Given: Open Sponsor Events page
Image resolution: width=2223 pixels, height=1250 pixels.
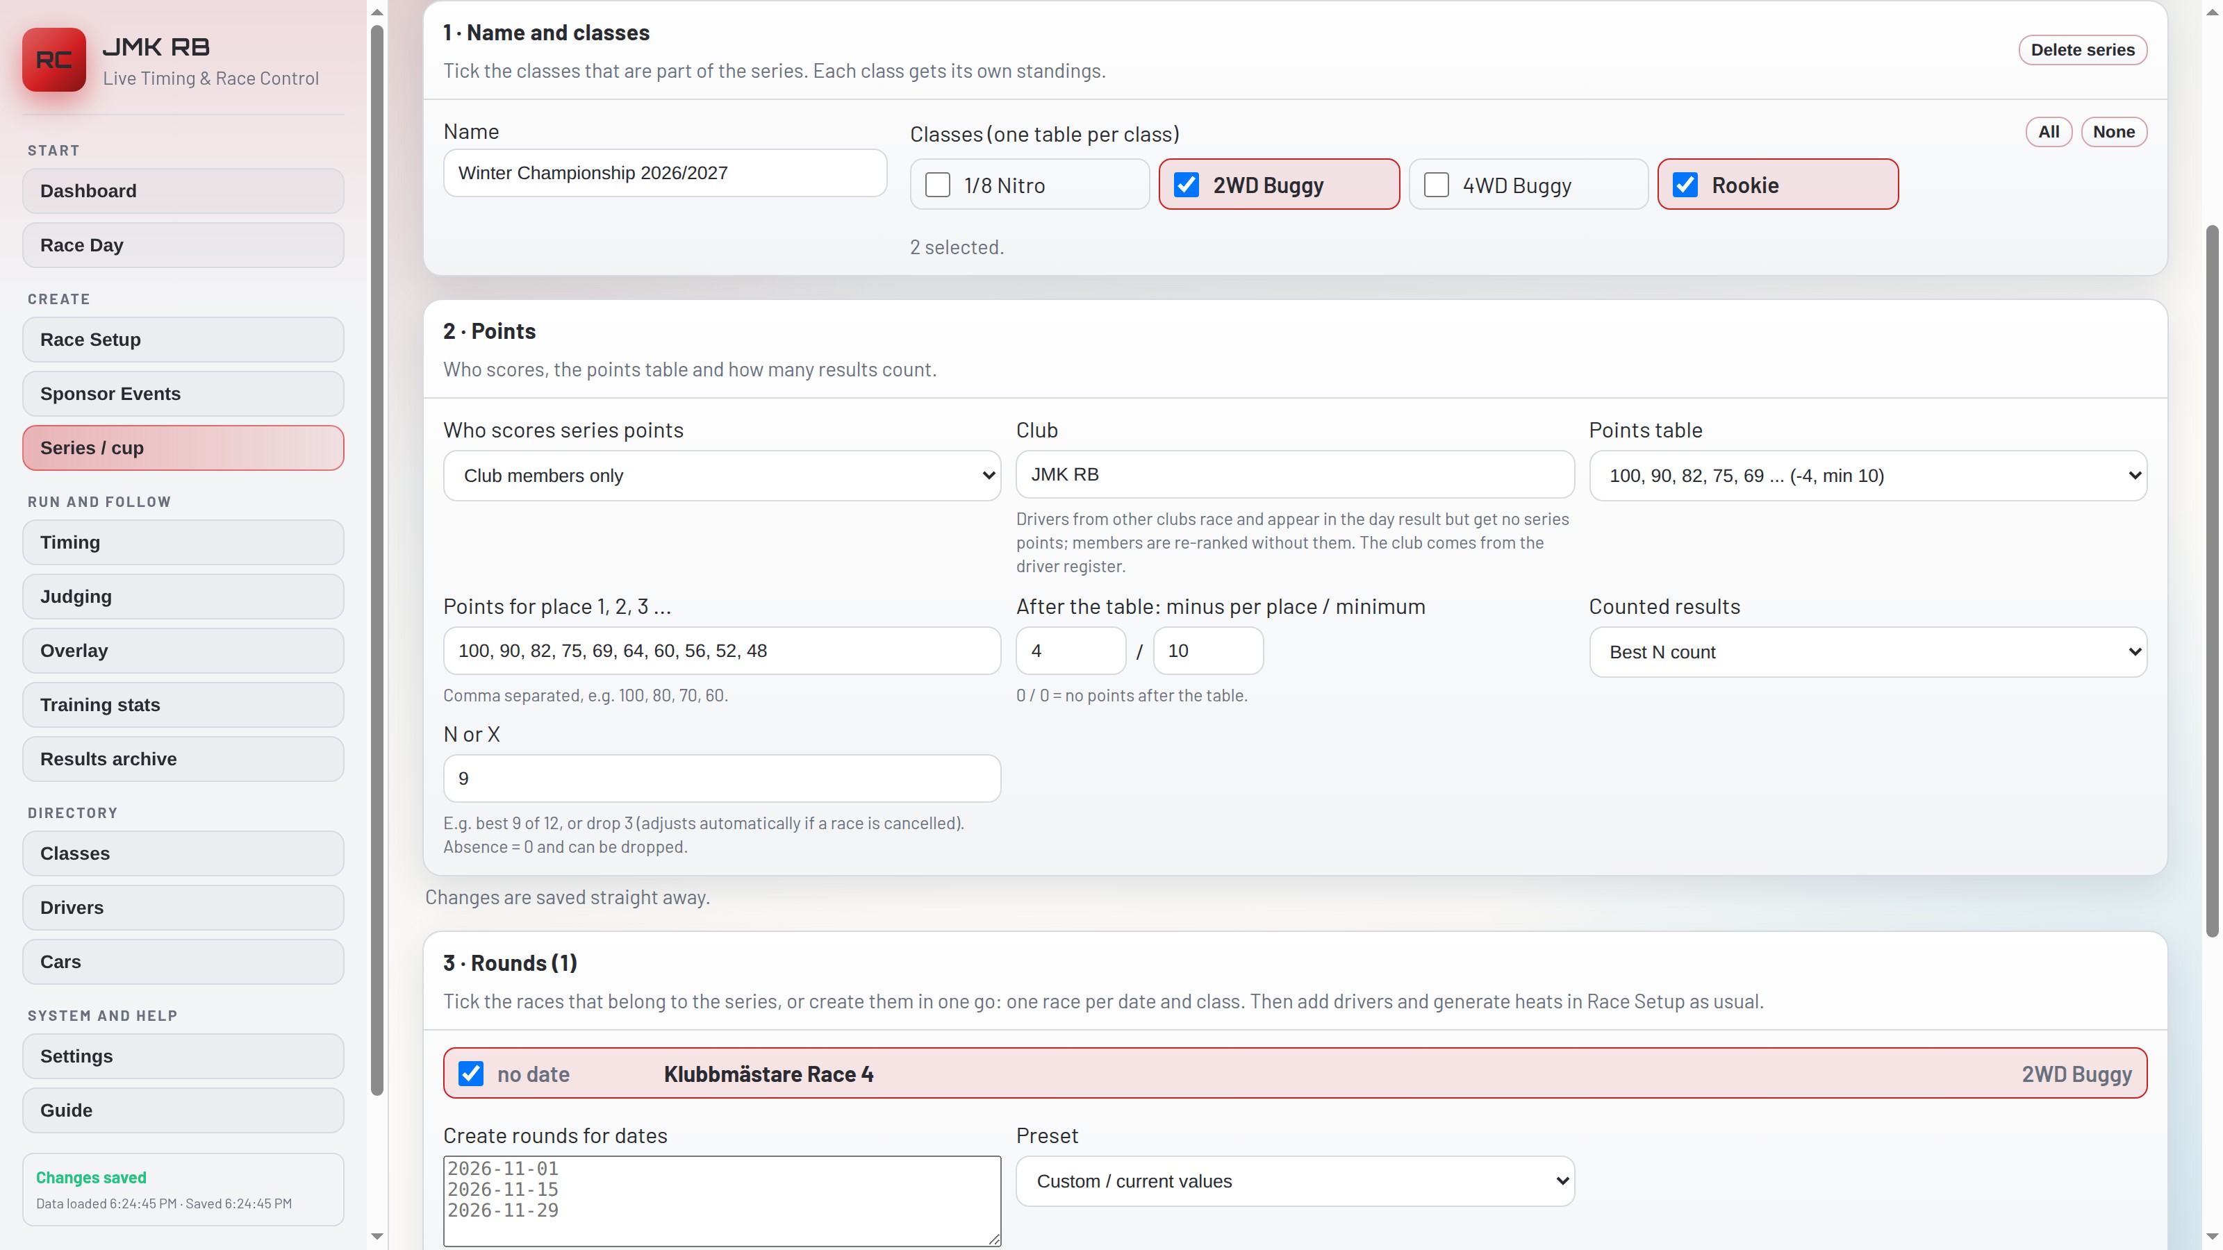Looking at the screenshot, I should [x=183, y=394].
